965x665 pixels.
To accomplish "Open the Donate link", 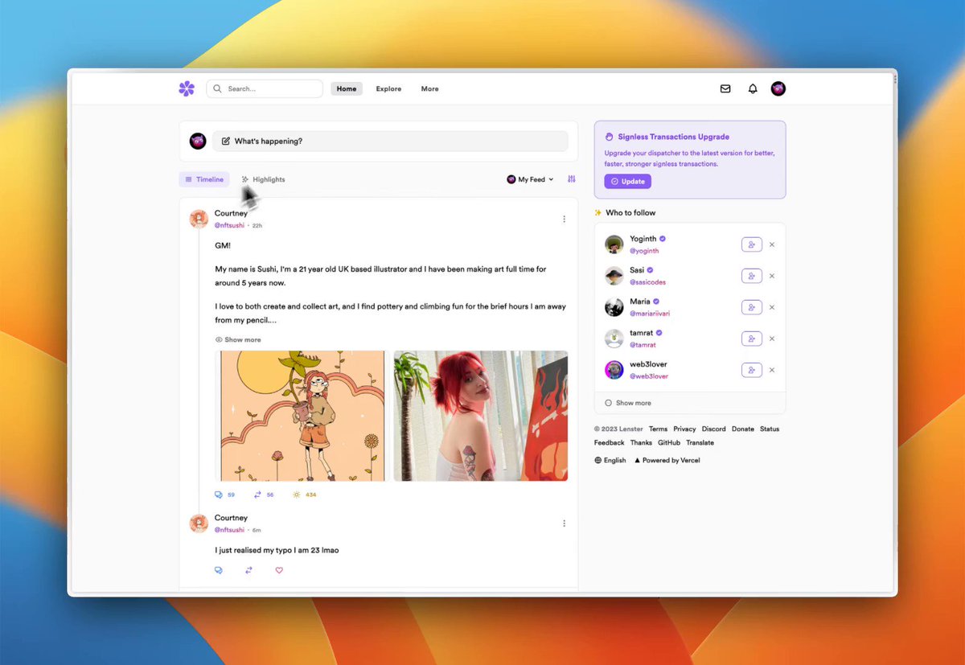I will (743, 429).
